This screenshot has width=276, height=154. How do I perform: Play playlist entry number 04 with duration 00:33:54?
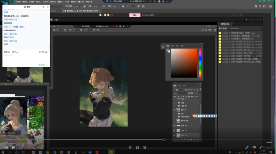click(240, 42)
